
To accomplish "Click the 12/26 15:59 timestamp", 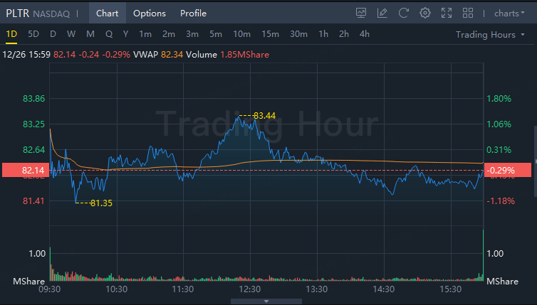I will click(26, 55).
